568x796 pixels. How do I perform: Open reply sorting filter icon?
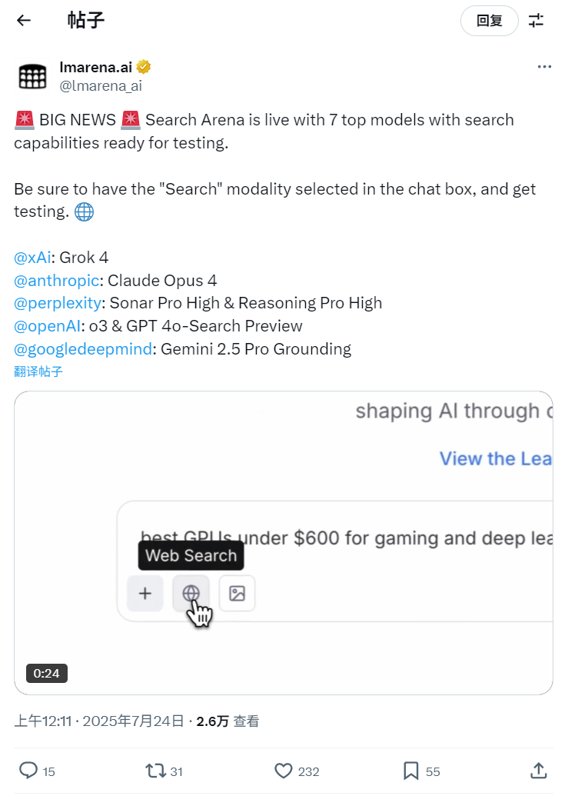(536, 20)
